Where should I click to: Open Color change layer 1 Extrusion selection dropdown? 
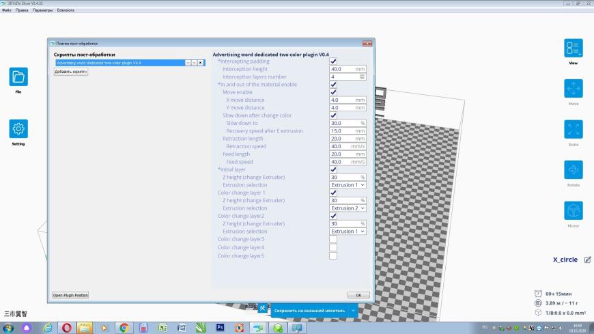click(x=348, y=208)
